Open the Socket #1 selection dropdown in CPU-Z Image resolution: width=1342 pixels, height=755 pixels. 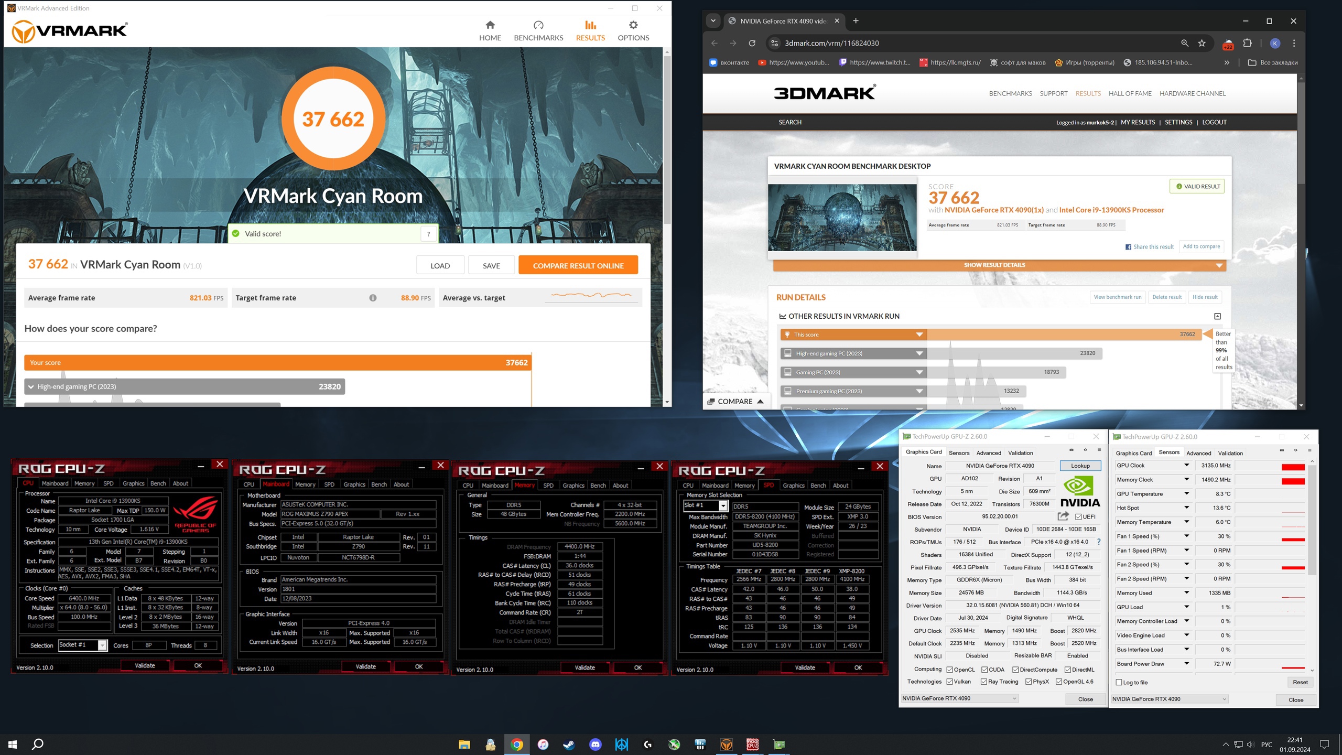pyautogui.click(x=102, y=645)
